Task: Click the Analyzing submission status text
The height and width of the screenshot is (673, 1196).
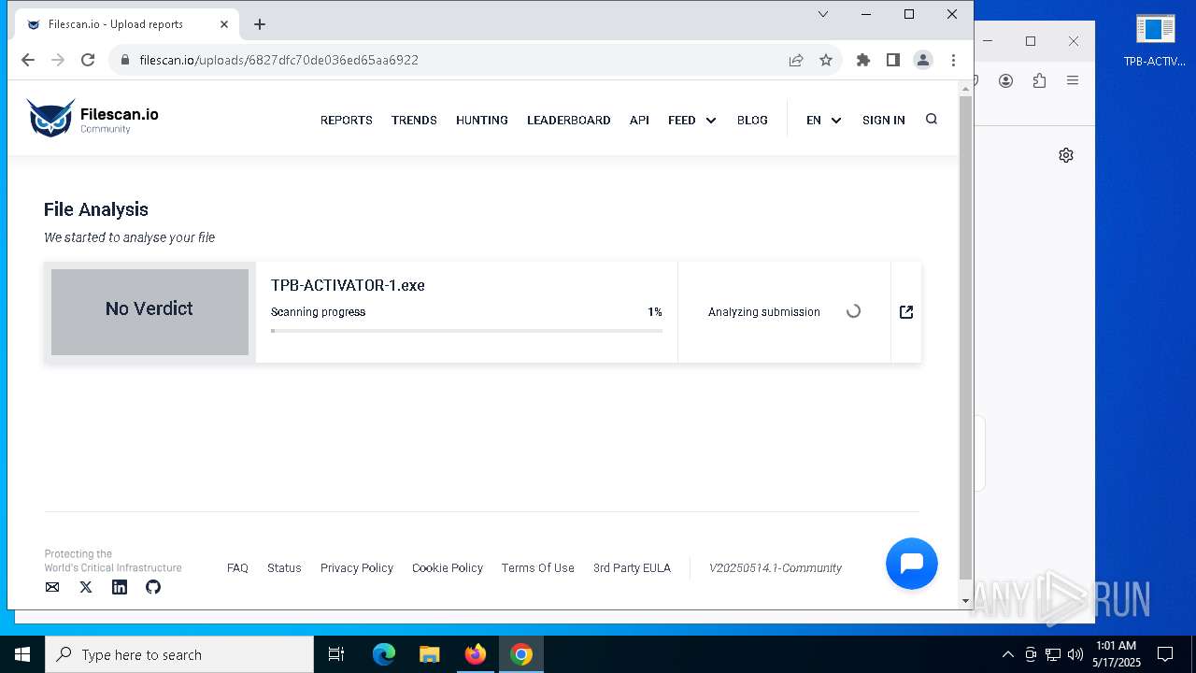Action: pos(764,312)
